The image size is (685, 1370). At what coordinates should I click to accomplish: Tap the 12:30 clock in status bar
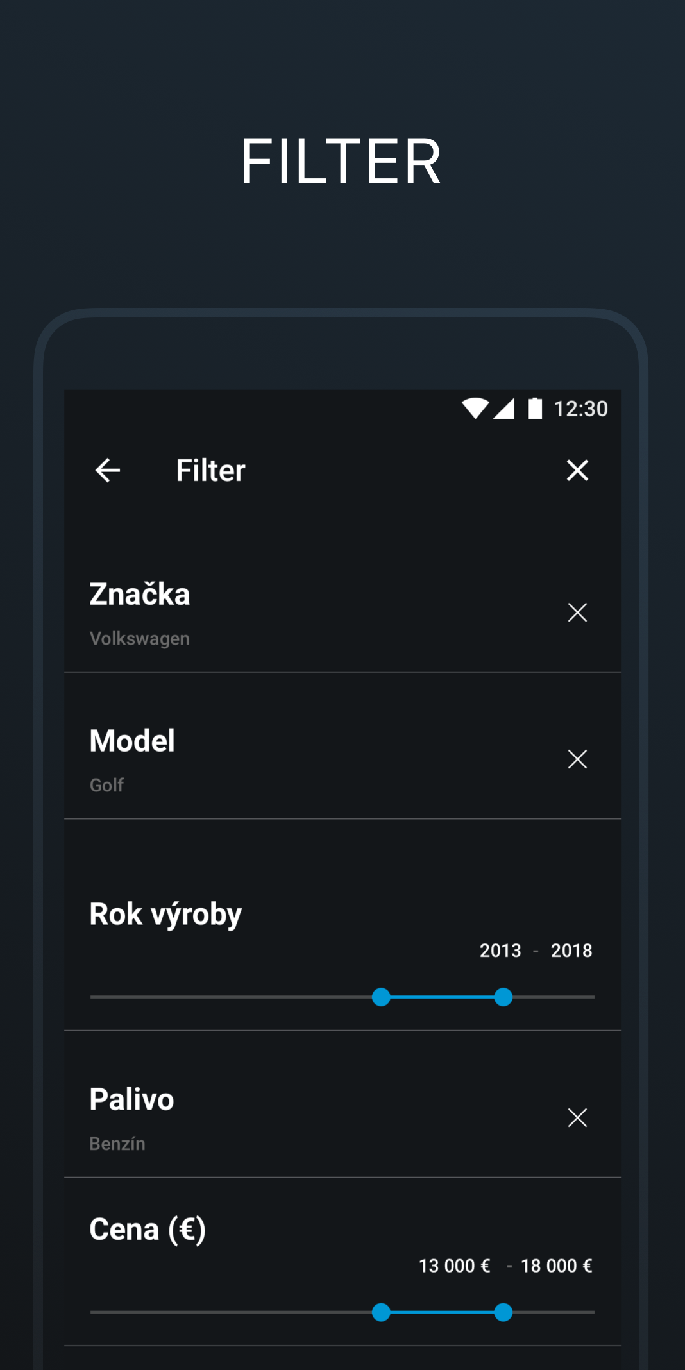click(x=580, y=409)
